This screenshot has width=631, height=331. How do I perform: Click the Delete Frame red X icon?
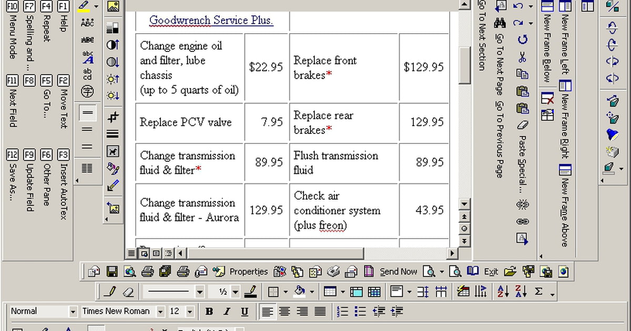pos(547,98)
